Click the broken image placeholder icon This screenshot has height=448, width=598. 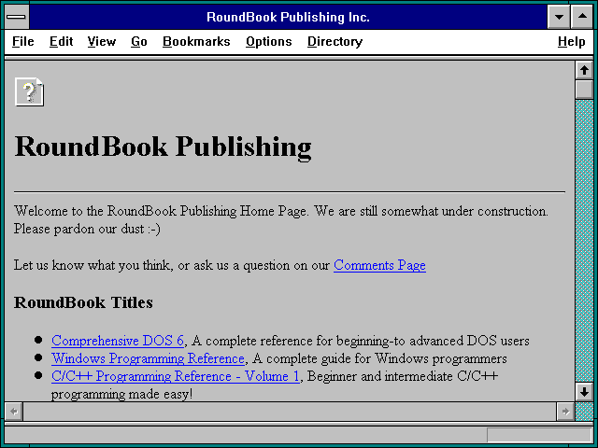pyautogui.click(x=29, y=91)
